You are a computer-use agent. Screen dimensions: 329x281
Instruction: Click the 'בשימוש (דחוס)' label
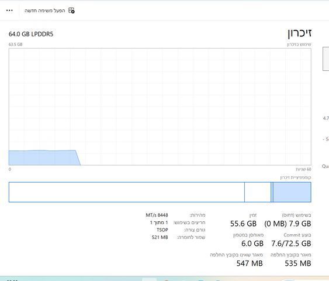click(x=296, y=215)
